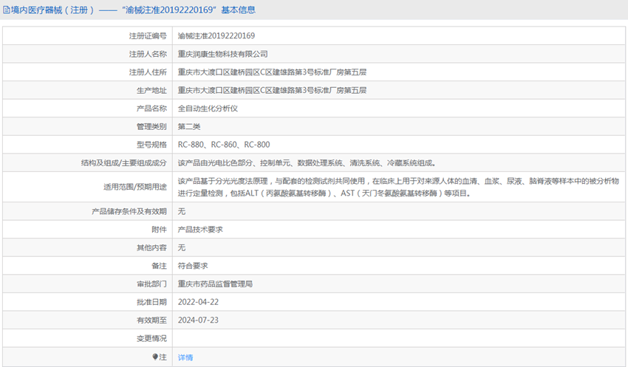Select models RC-880、RC-860、RC-800
628x367 pixels.
(224, 145)
